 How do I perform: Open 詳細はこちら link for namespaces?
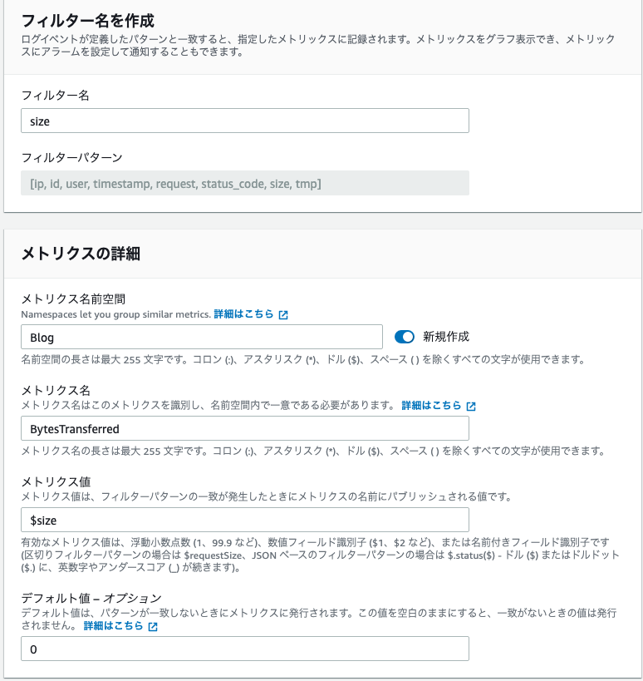(244, 314)
